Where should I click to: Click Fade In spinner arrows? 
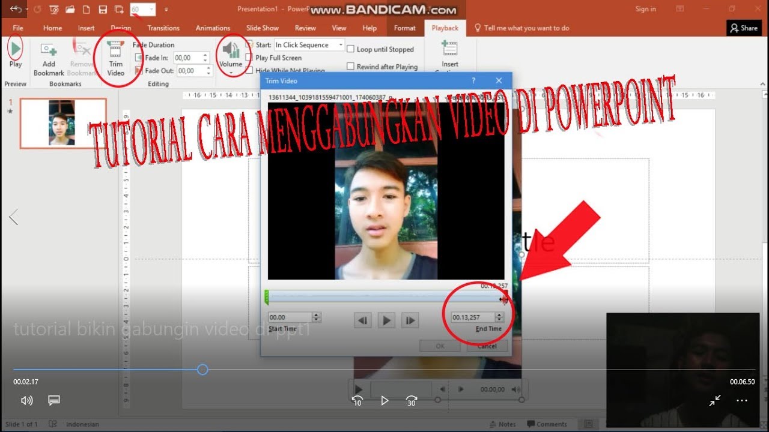click(205, 58)
